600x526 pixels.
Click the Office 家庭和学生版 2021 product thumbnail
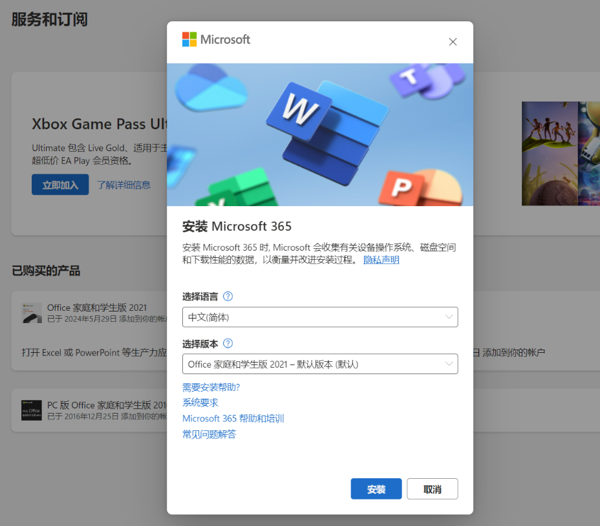[32, 313]
